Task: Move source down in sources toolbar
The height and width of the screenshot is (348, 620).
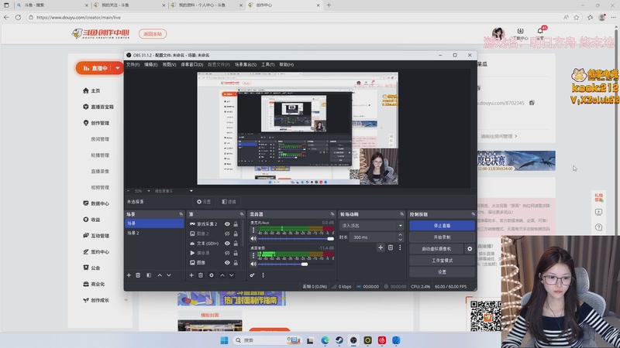Action: tap(231, 275)
